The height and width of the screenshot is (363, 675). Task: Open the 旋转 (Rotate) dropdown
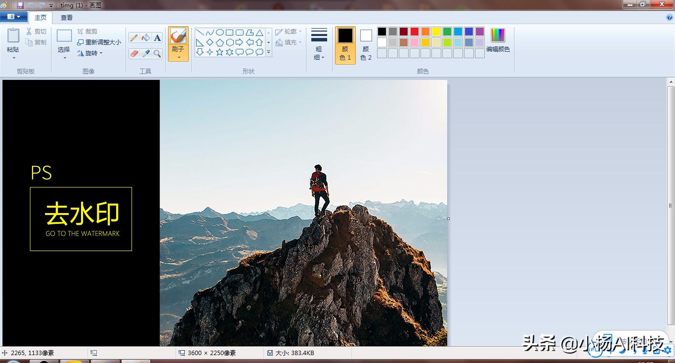click(91, 53)
